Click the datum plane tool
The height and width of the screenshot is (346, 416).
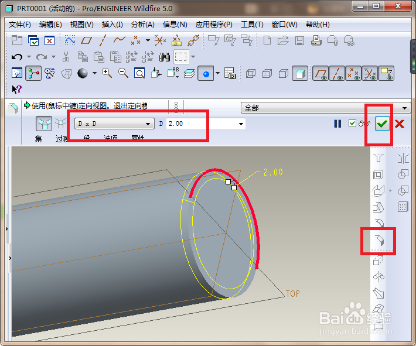(x=86, y=40)
